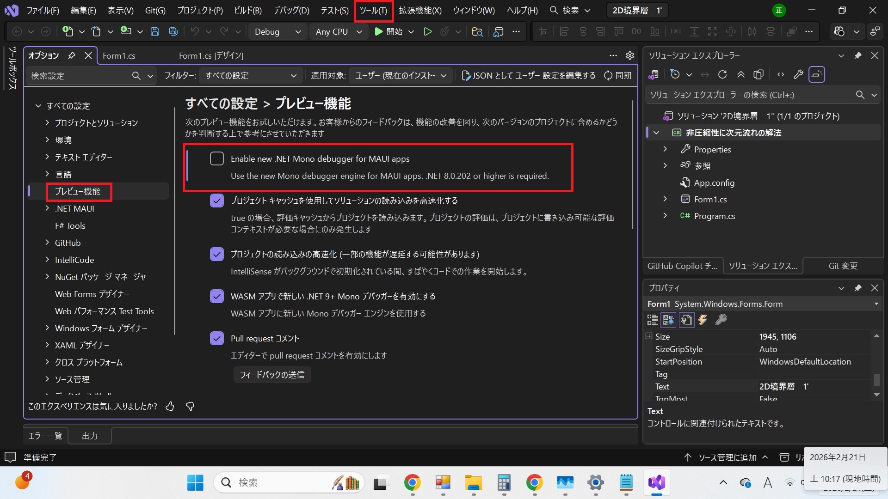The width and height of the screenshot is (888, 499).
Task: Click Collapse All in Solution Explorer
Action: [x=740, y=74]
